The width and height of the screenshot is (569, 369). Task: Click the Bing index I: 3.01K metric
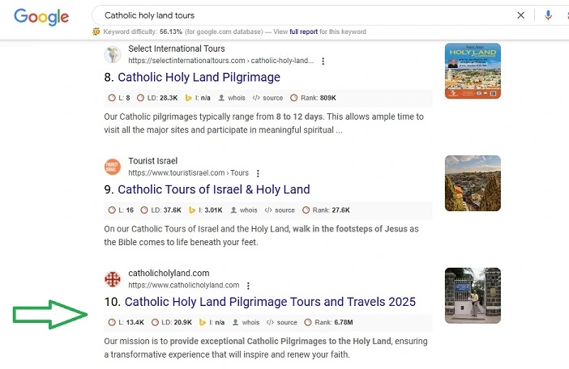pyautogui.click(x=205, y=210)
